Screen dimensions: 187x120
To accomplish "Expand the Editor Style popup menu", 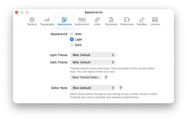I will pos(93,88).
